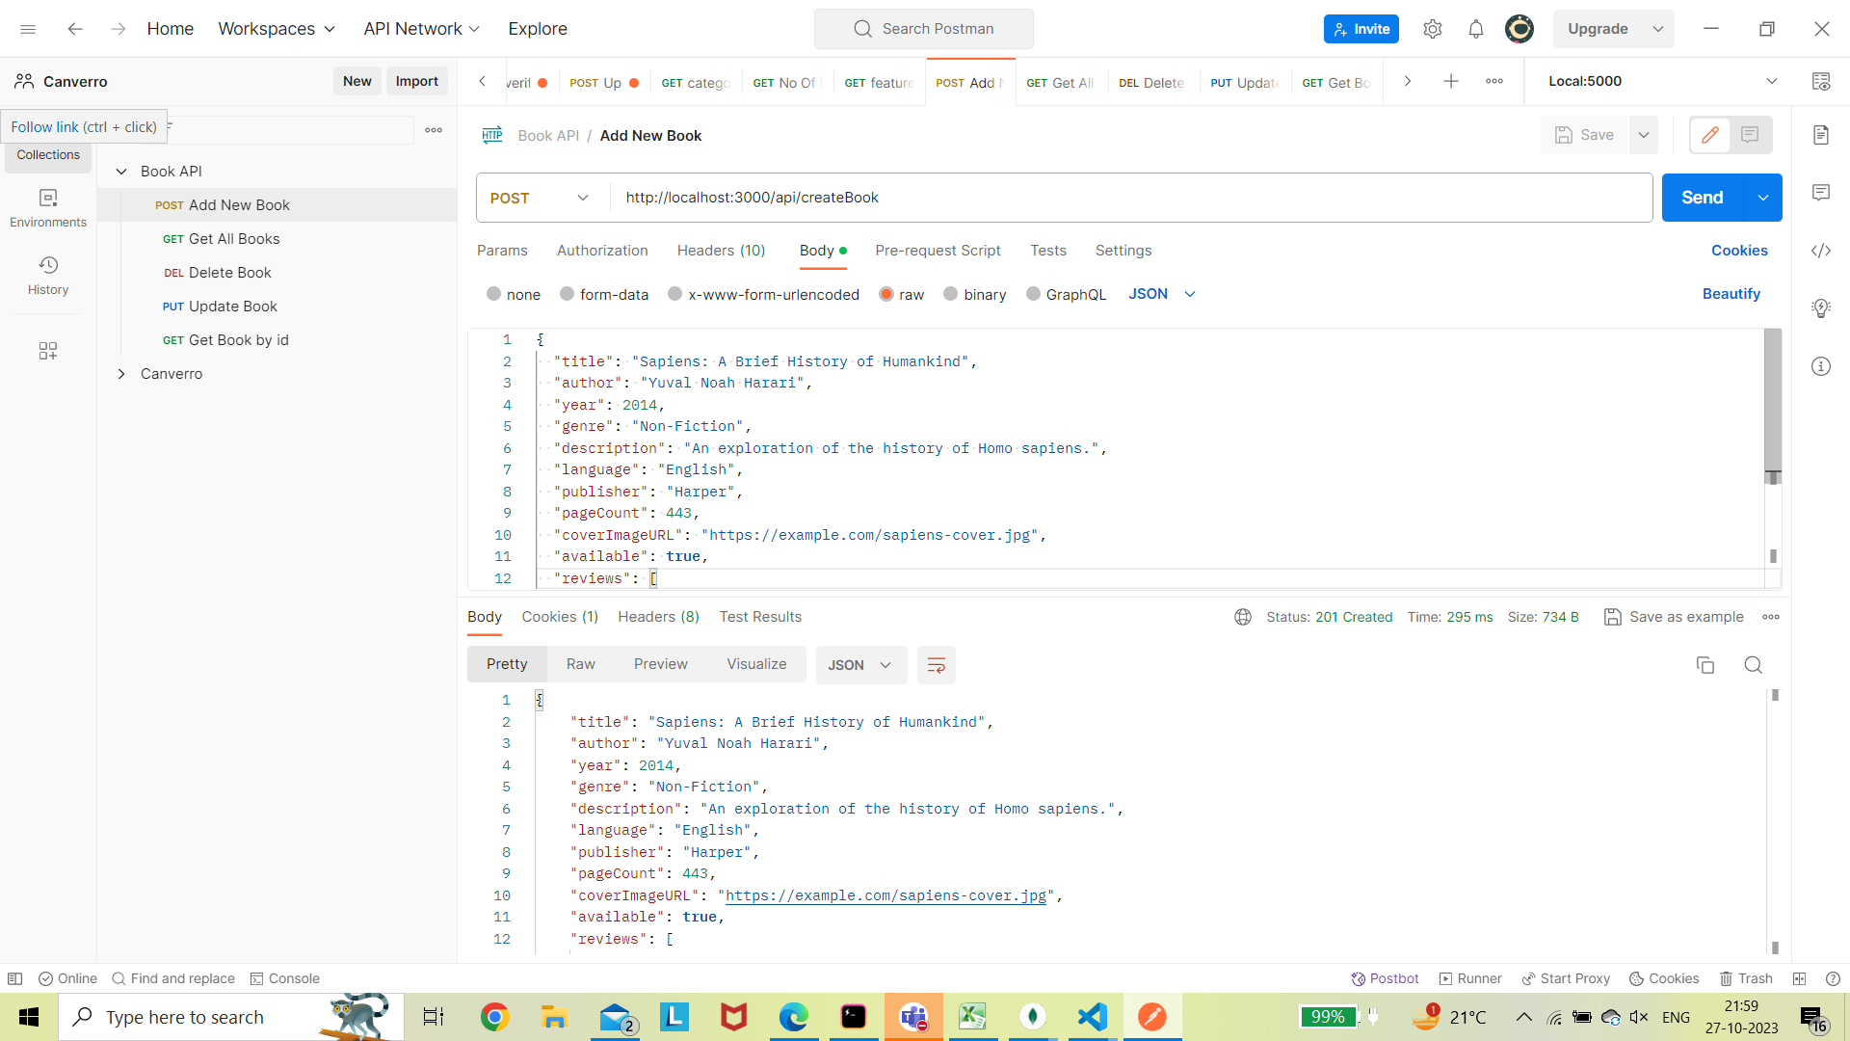
Task: Beautify the JSON request body
Action: [x=1731, y=294]
